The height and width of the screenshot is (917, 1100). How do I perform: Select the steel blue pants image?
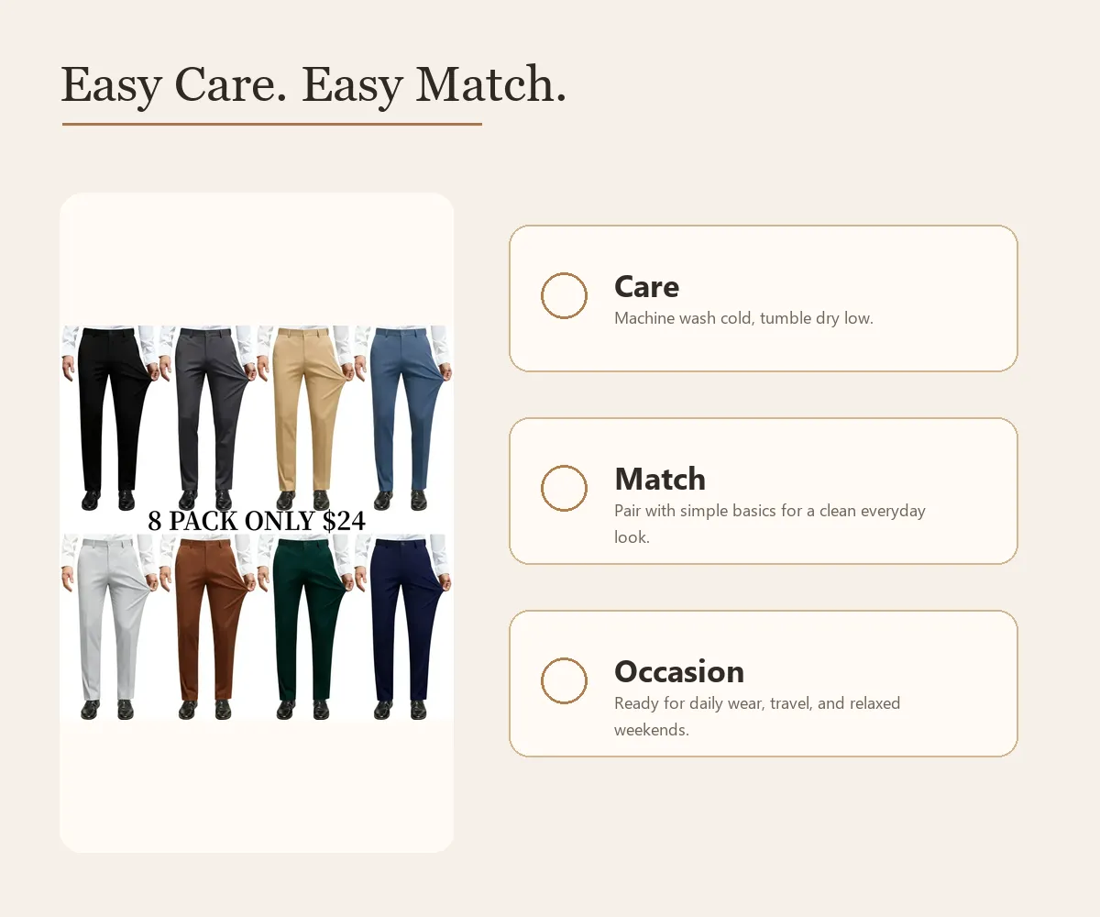pos(403,417)
